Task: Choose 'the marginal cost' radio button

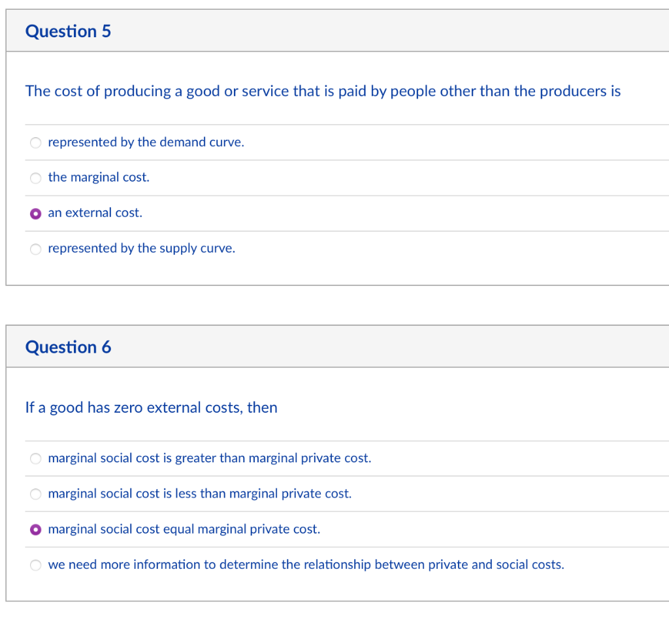Action: 37,178
